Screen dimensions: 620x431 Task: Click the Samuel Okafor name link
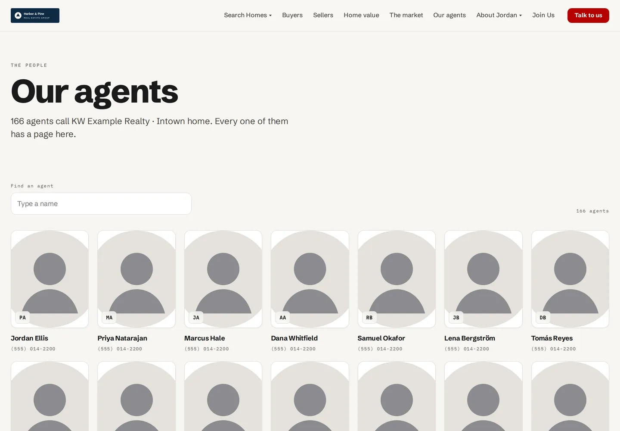pos(381,338)
